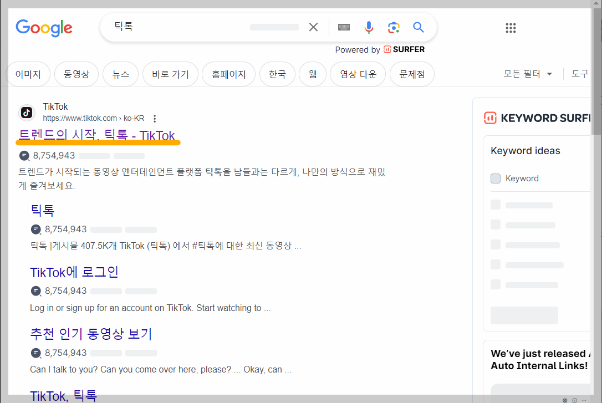Tick the Keyword select-all checkbox
Screen dimensions: 602x403
coord(496,178)
